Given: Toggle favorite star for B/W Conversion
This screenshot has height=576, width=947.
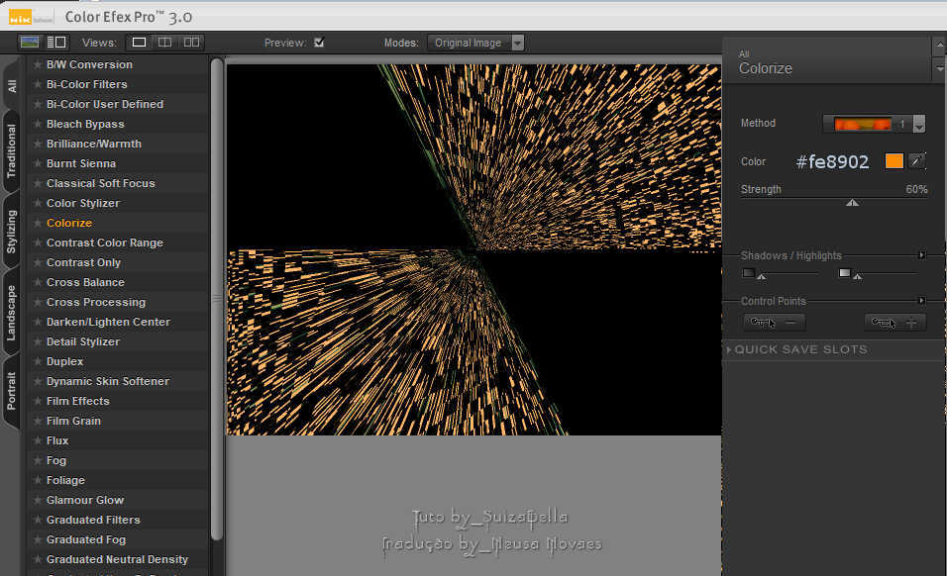Looking at the screenshot, I should coord(38,64).
